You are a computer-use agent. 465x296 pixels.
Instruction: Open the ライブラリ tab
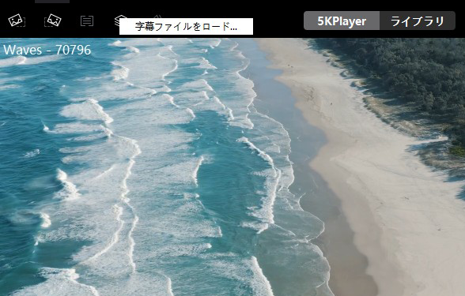pyautogui.click(x=418, y=21)
